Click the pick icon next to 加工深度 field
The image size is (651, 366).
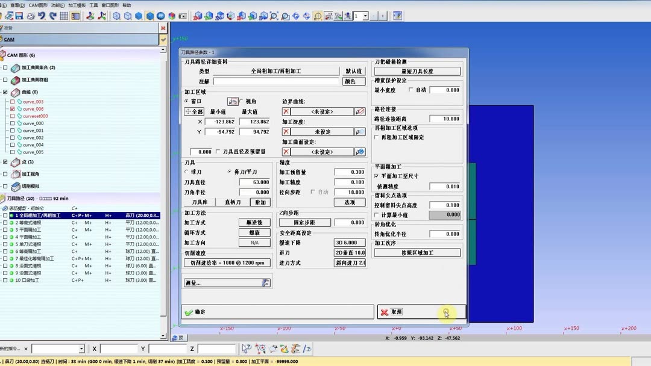(x=360, y=132)
